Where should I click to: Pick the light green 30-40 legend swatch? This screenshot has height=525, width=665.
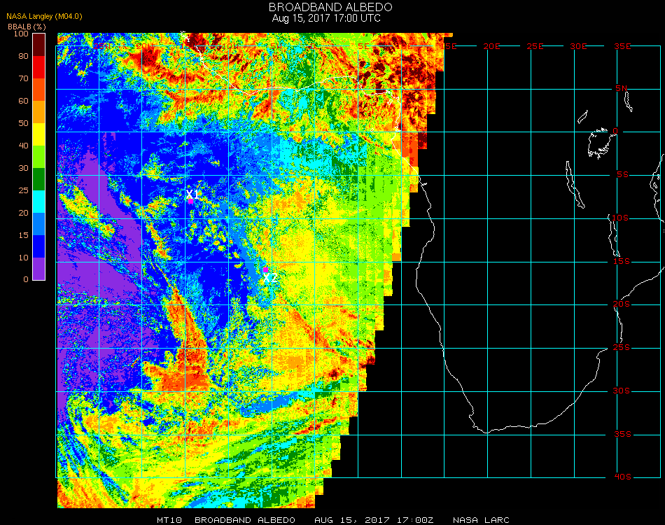pyautogui.click(x=39, y=157)
